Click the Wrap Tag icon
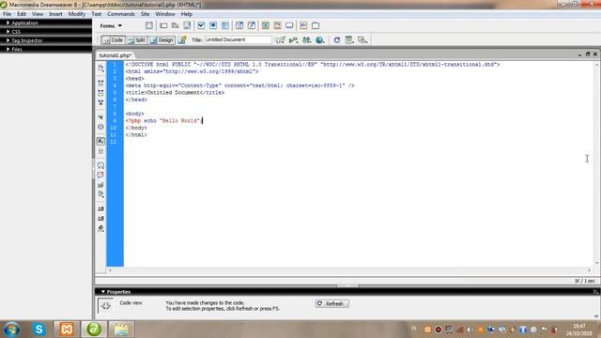 (x=100, y=185)
